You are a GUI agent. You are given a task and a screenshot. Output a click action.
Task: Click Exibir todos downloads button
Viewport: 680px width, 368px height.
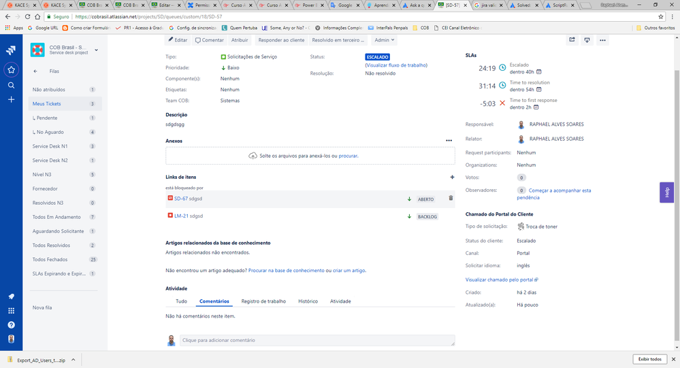(649, 359)
